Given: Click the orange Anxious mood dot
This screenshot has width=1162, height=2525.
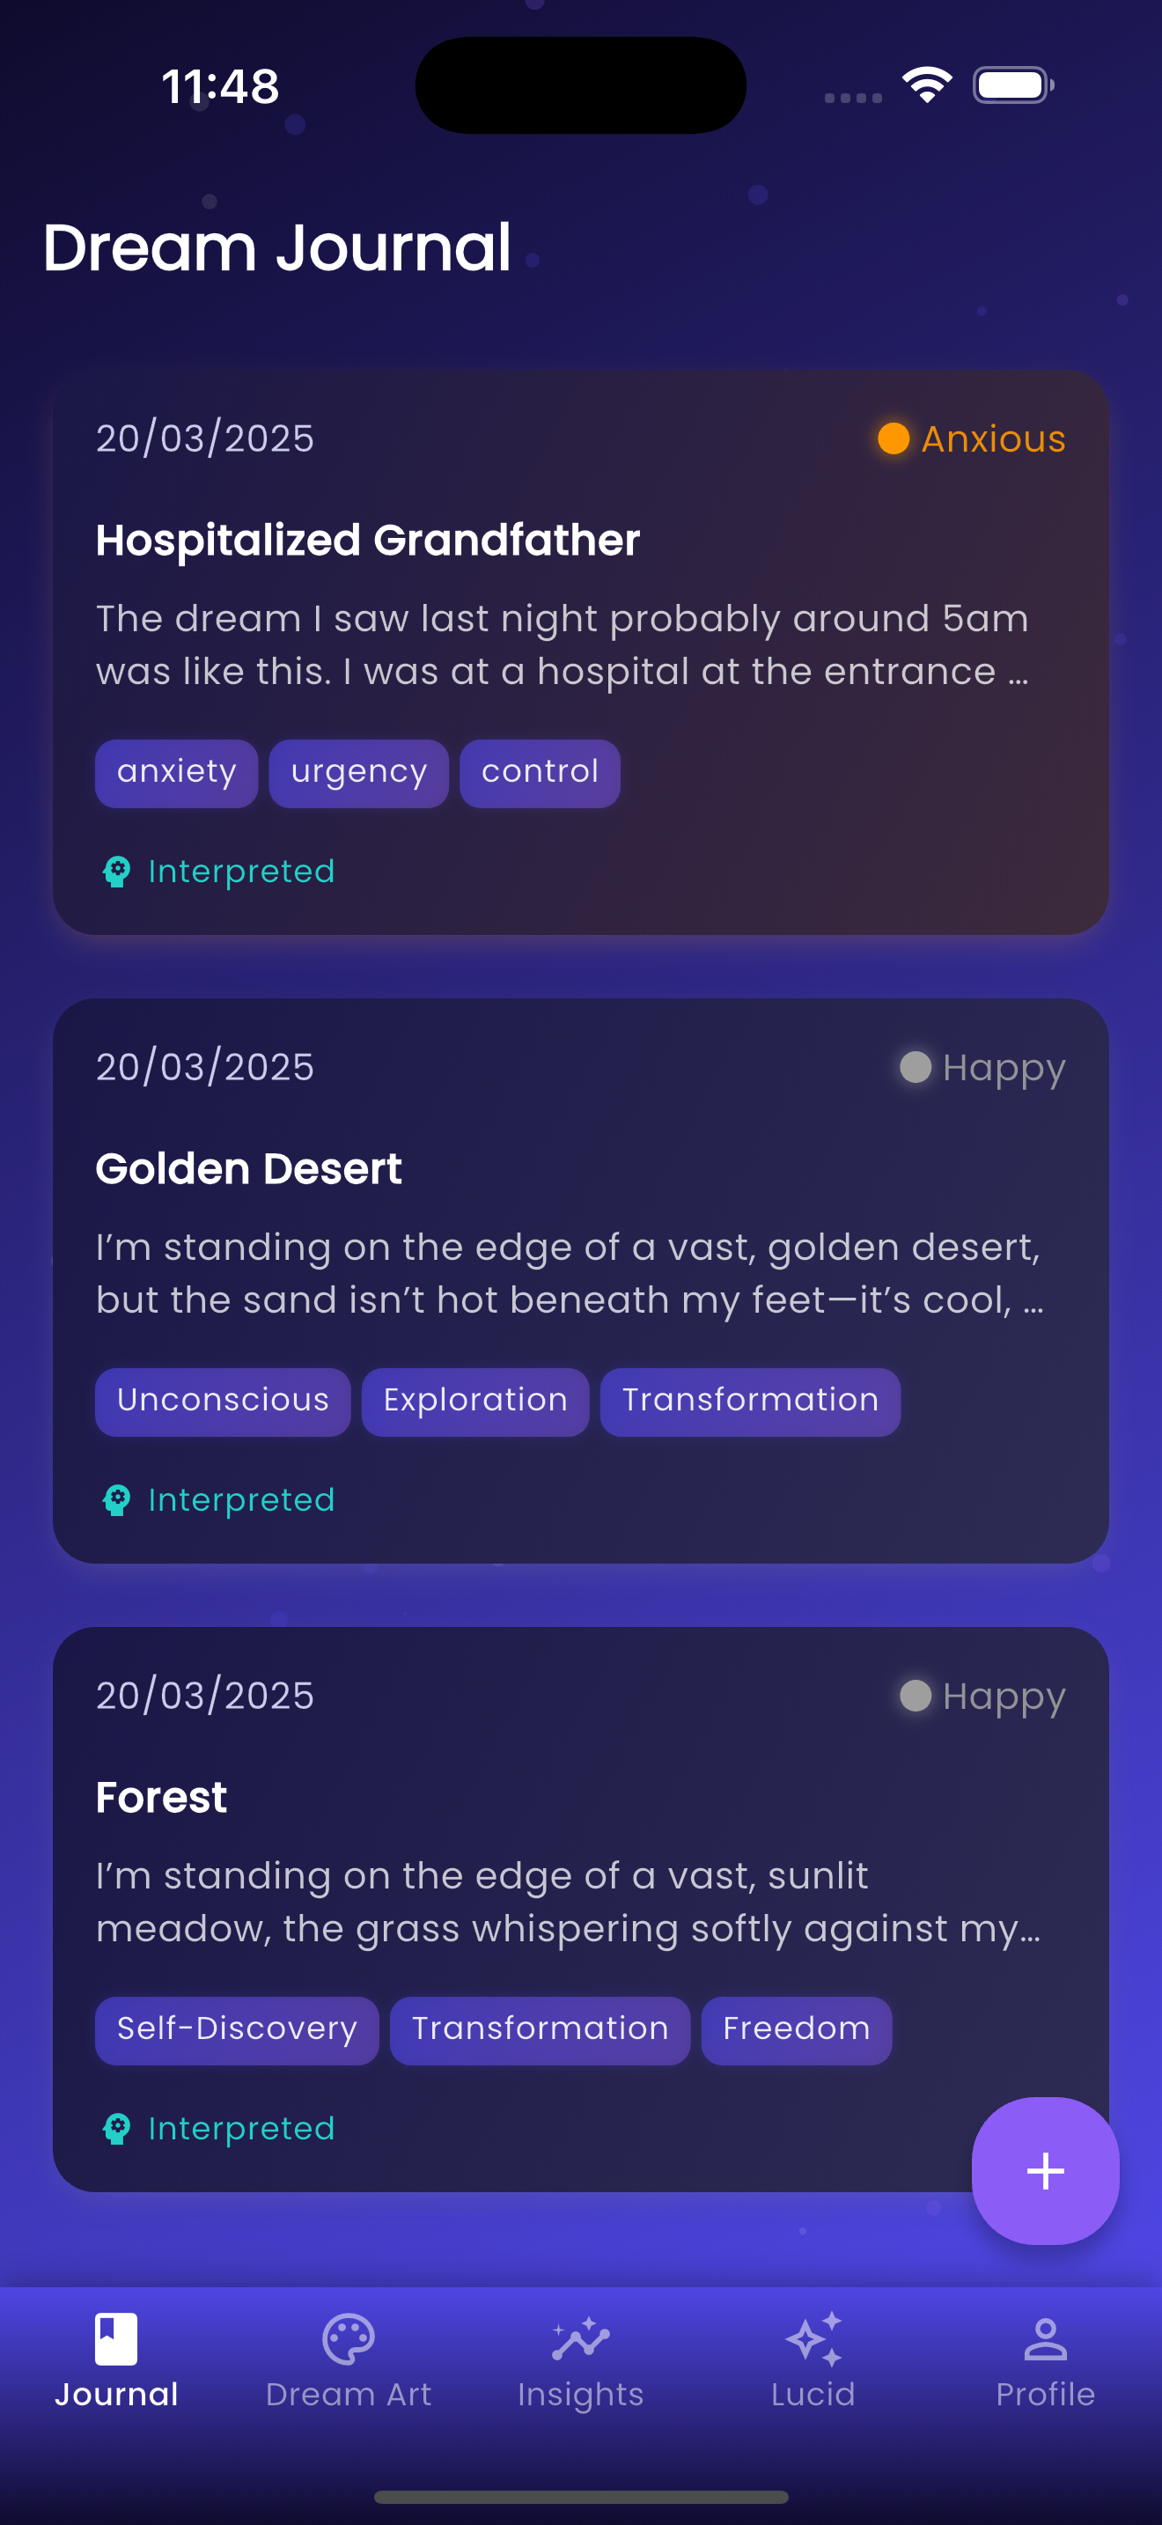Looking at the screenshot, I should point(893,439).
